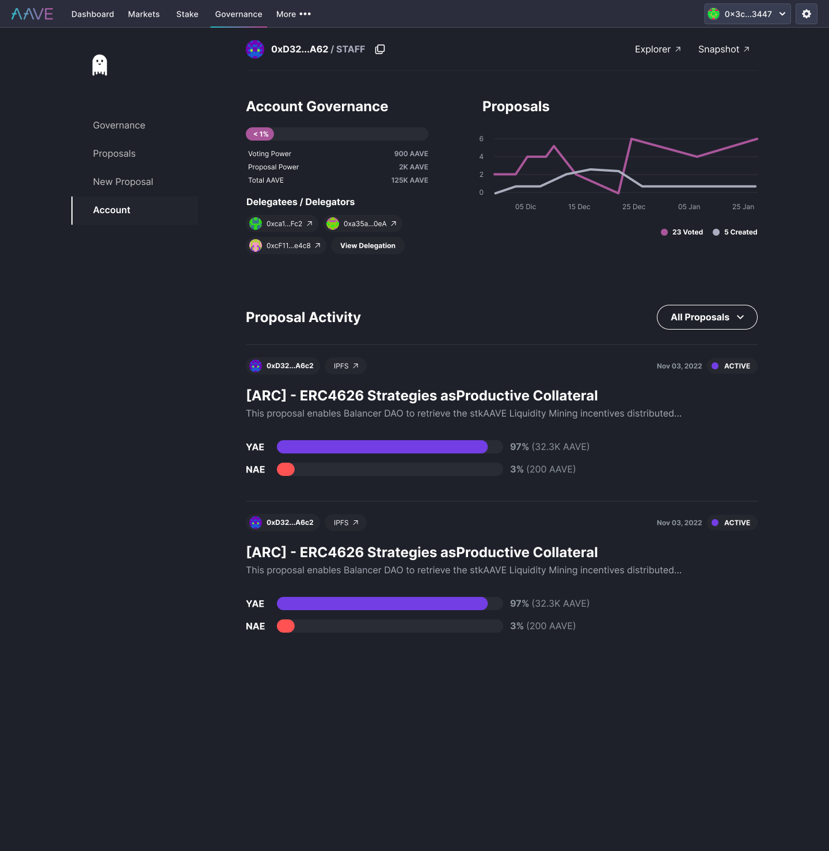Open the Markets tab
The height and width of the screenshot is (851, 829).
(x=144, y=14)
